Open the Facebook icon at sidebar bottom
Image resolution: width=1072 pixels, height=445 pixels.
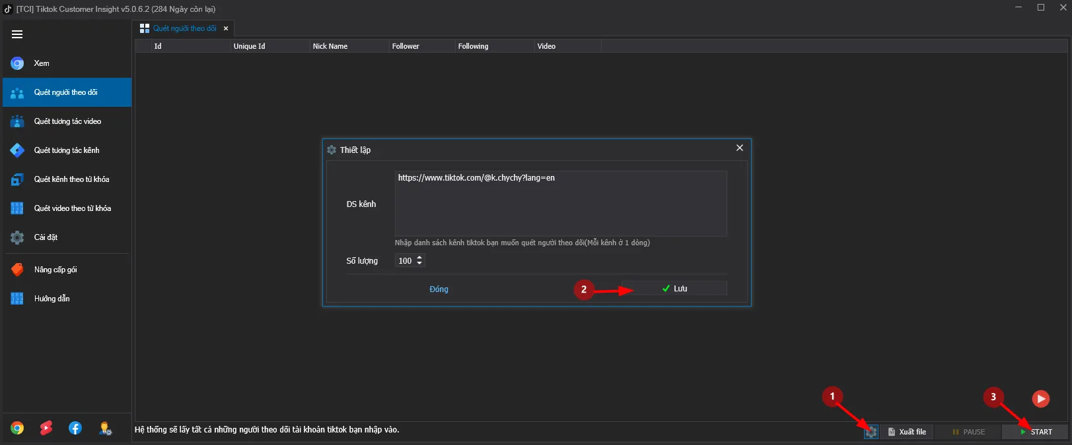coord(75,429)
